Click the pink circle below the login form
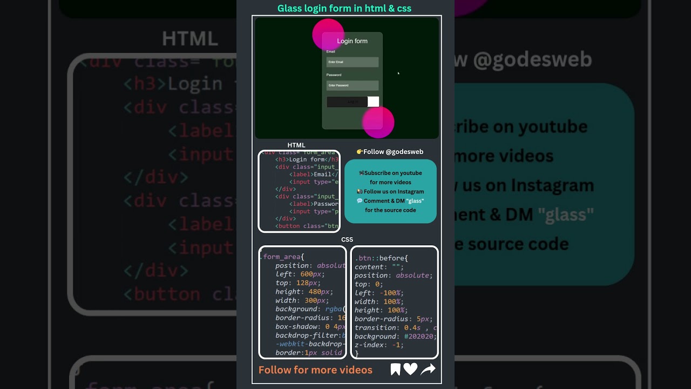The image size is (691, 389). [378, 122]
